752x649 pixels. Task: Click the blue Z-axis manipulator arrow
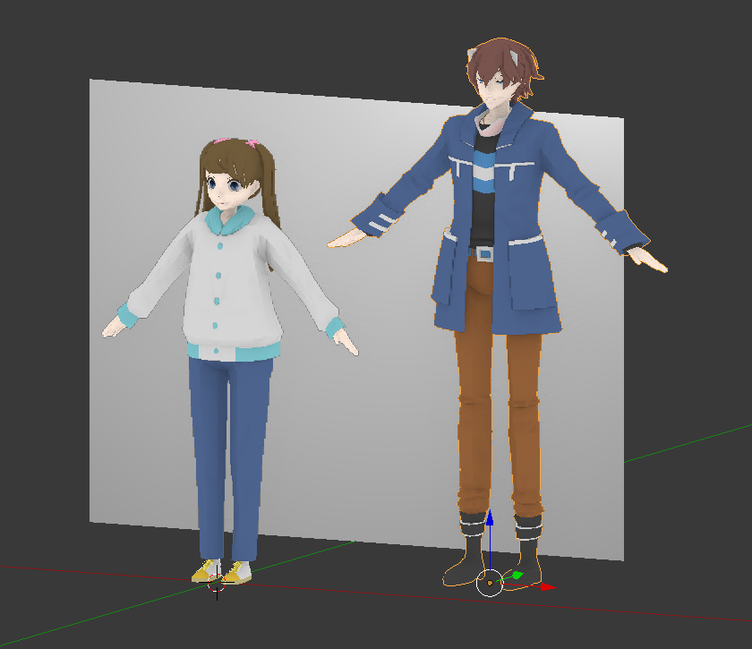point(490,518)
